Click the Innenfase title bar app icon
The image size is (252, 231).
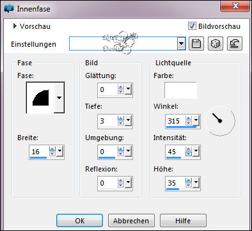click(9, 8)
